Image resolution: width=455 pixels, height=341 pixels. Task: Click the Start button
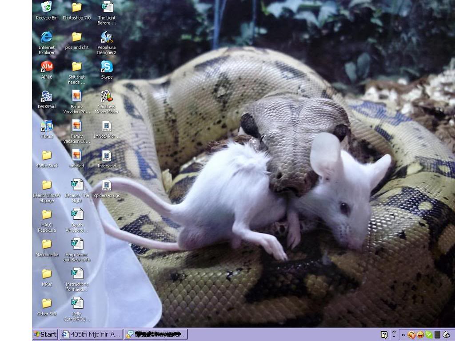point(46,334)
